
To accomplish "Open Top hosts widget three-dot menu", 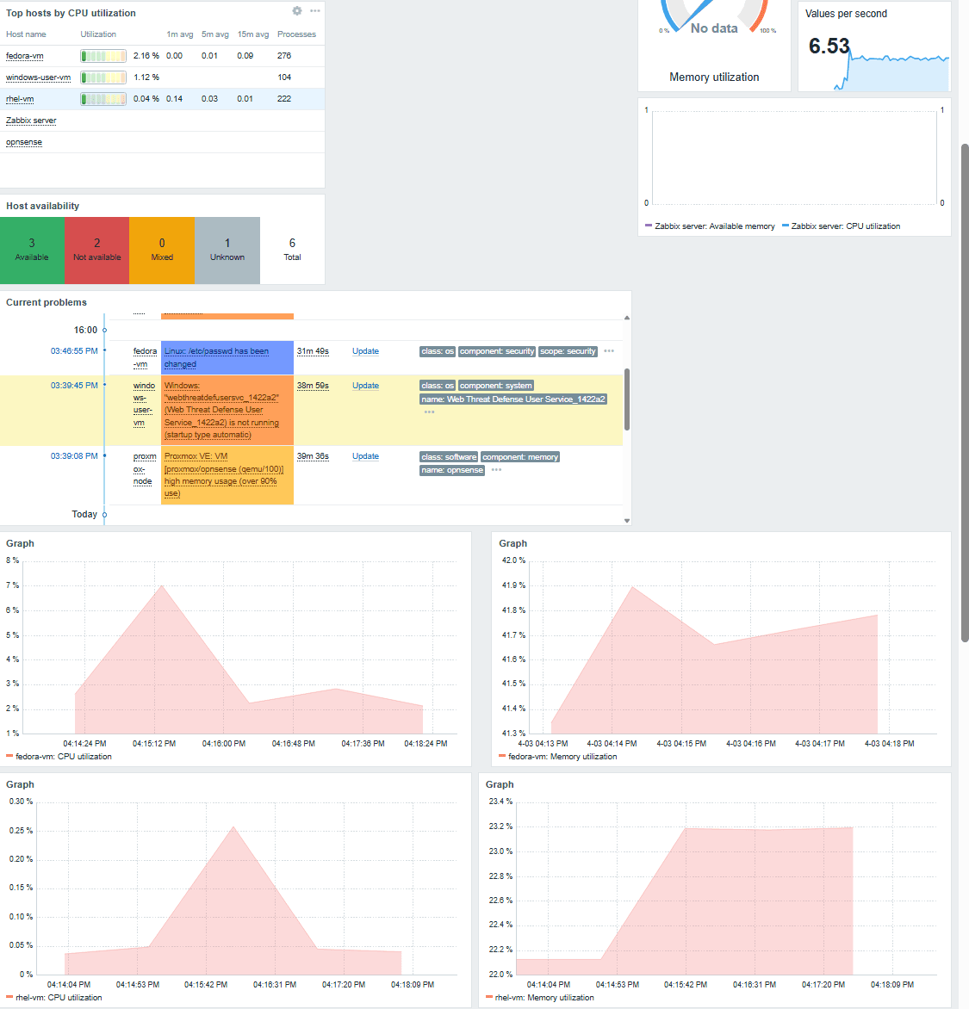I will tap(315, 11).
